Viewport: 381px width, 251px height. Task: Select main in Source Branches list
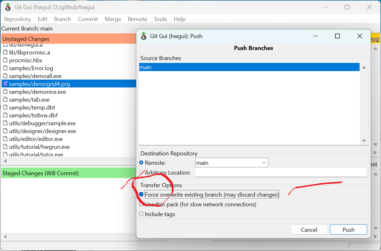click(249, 67)
